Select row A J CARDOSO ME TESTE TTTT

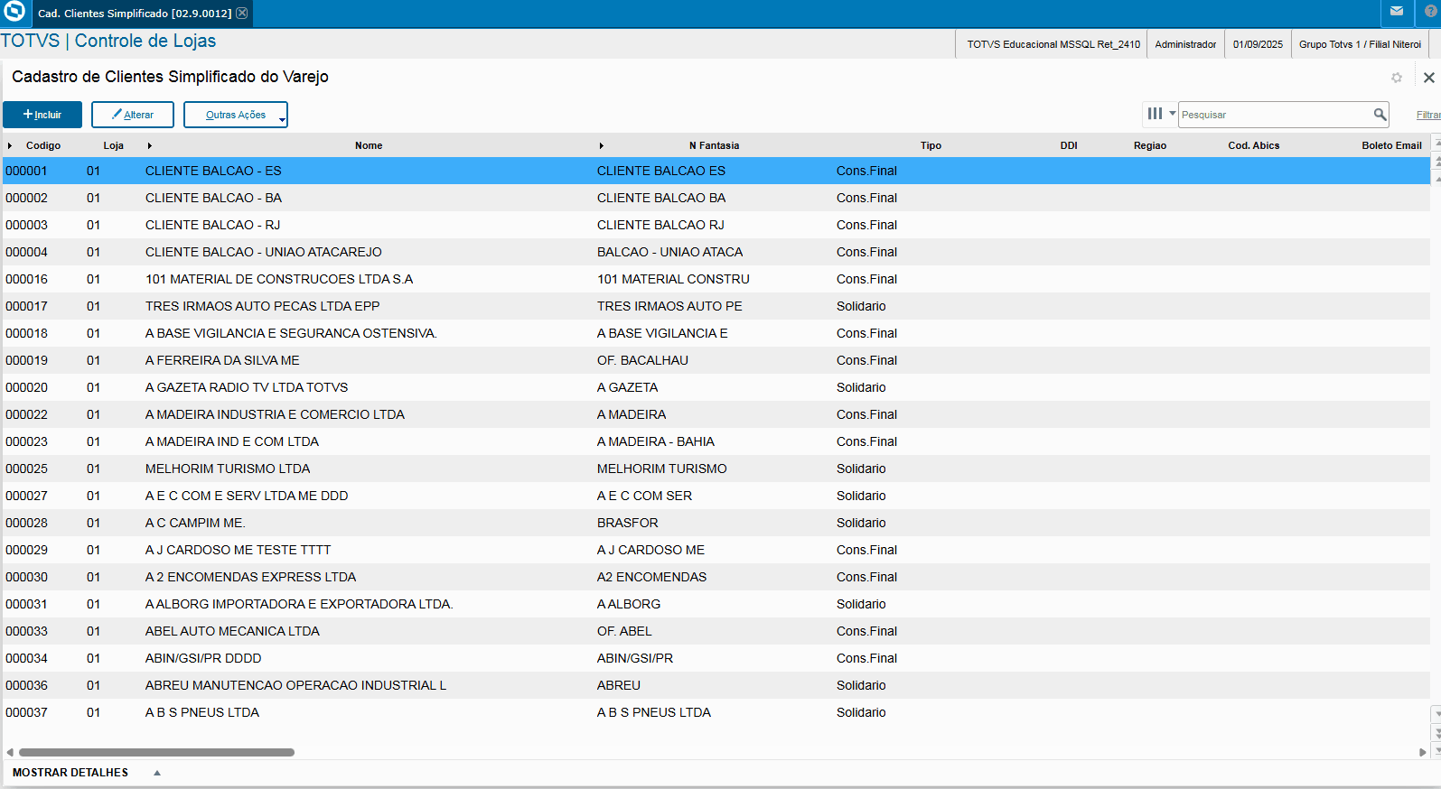pos(716,550)
